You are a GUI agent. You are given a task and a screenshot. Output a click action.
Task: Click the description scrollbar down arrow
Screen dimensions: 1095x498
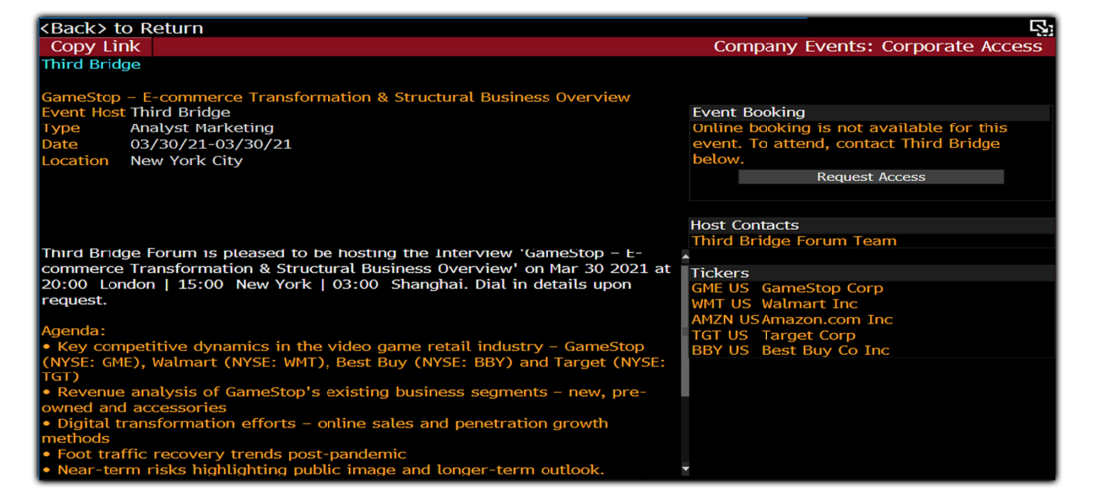pos(685,469)
